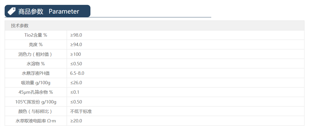Screen dimensions: 313x127
Task: Click the Tio2含量 % label cell
Action: tap(36, 35)
